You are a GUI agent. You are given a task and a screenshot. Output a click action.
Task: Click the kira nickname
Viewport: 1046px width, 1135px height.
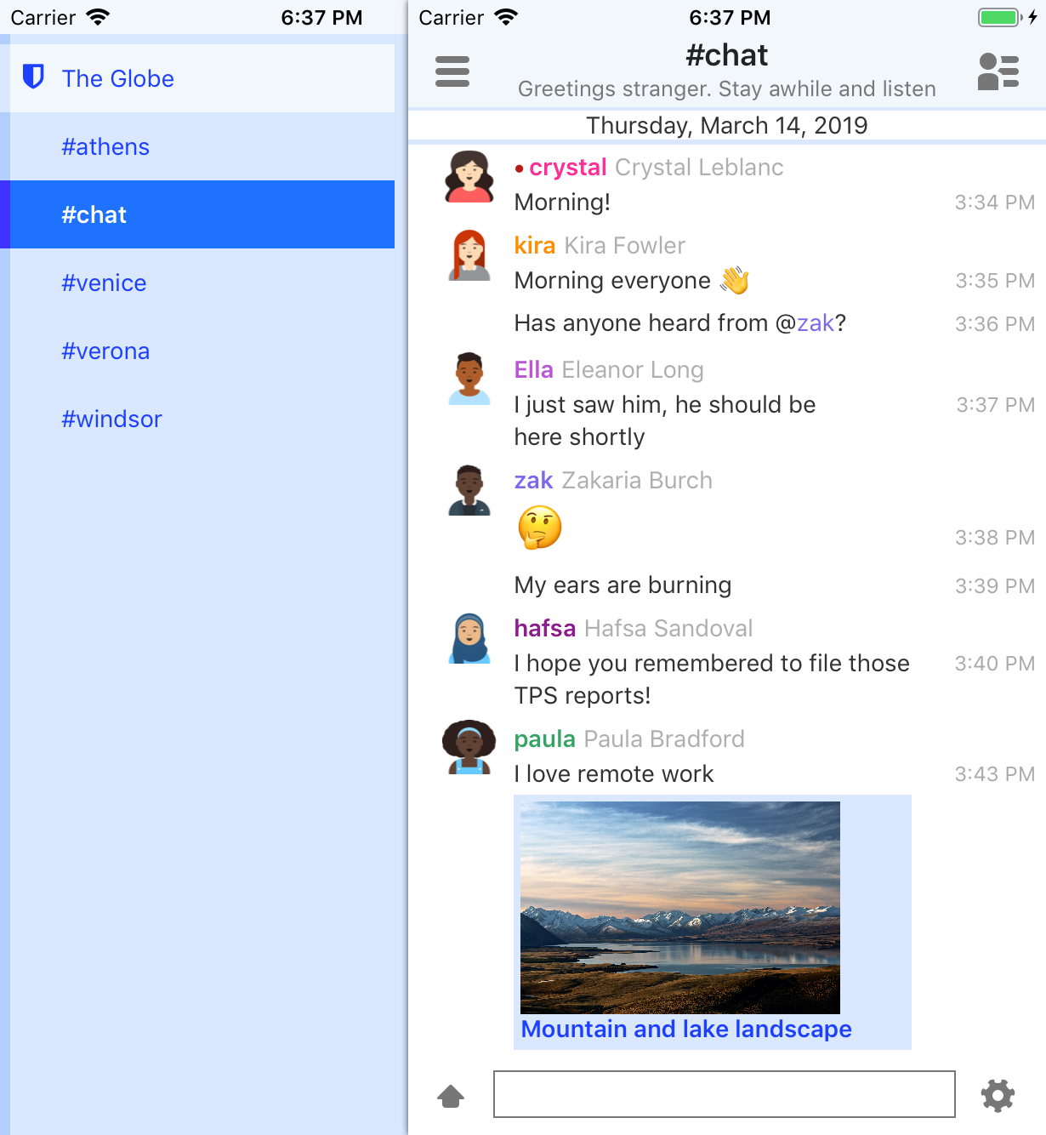point(535,246)
